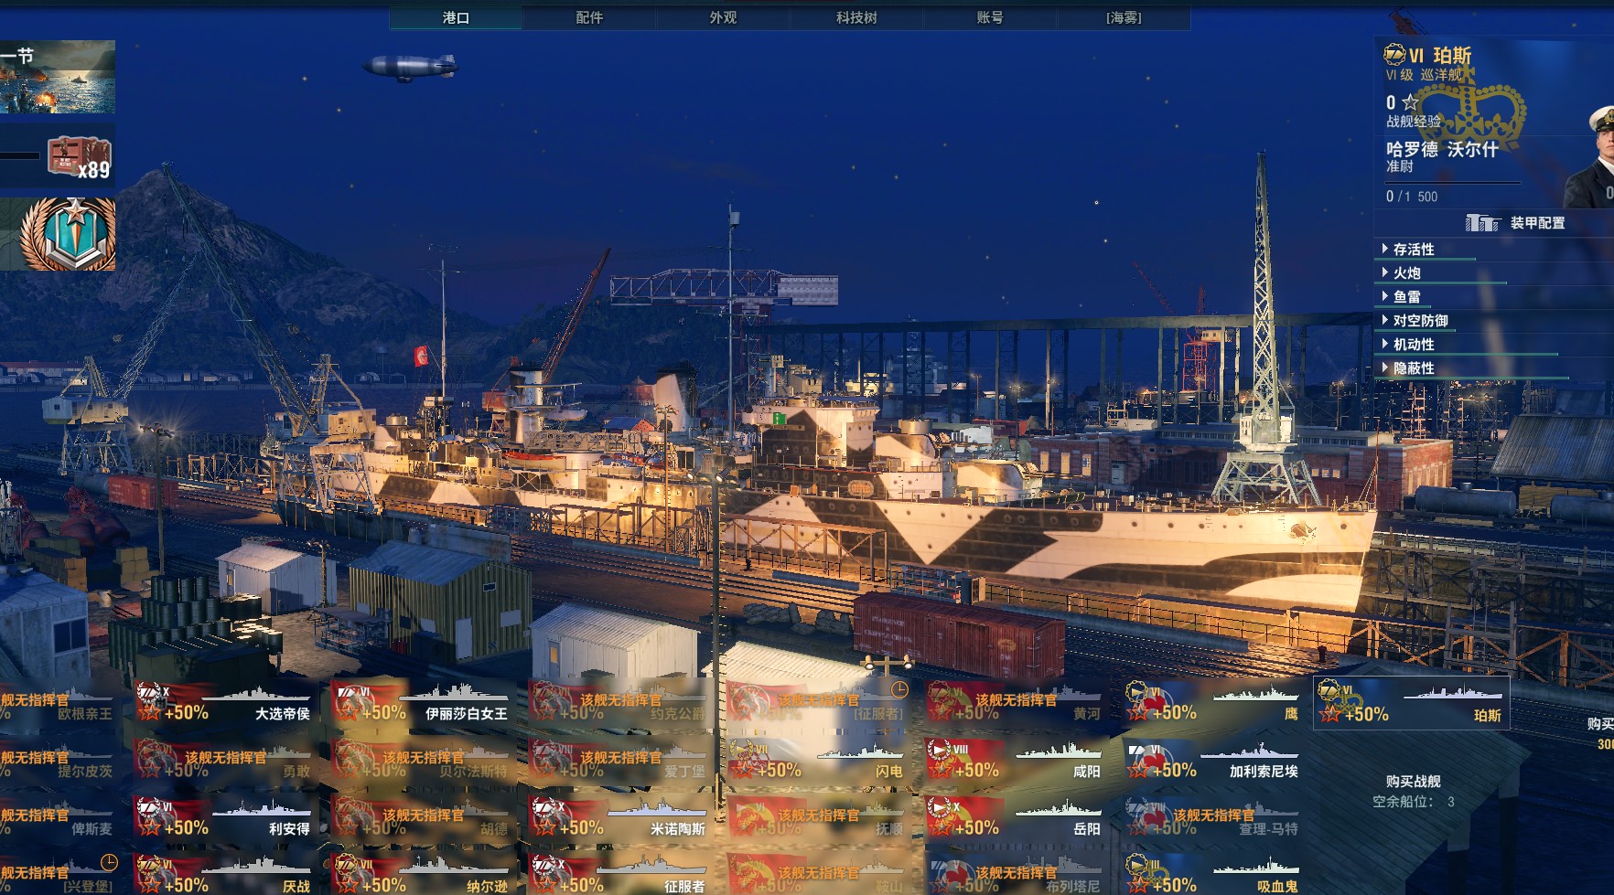
Task: Click the laurel rank badge emblem
Action: [67, 234]
